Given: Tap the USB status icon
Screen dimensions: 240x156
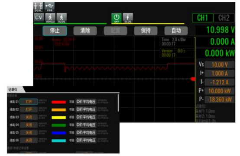Looking at the screenshot, I should [49, 7].
